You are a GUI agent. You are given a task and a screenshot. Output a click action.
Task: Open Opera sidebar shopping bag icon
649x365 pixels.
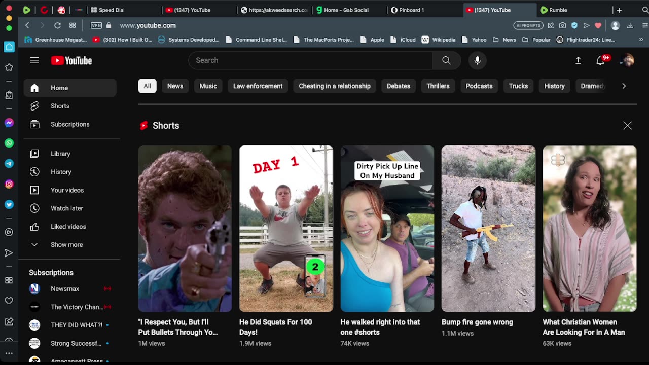[9, 95]
